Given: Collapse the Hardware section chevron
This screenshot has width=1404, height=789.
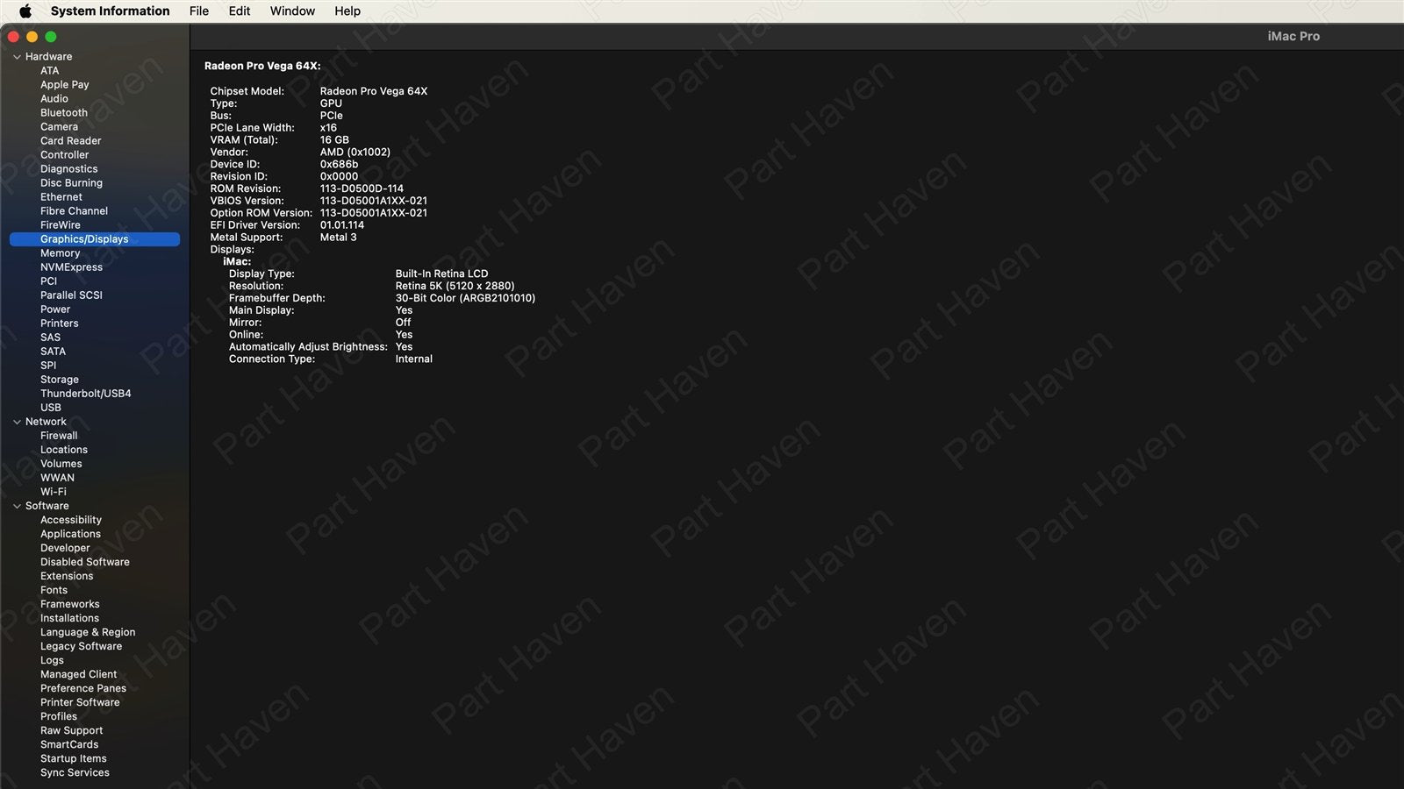Looking at the screenshot, I should [17, 57].
